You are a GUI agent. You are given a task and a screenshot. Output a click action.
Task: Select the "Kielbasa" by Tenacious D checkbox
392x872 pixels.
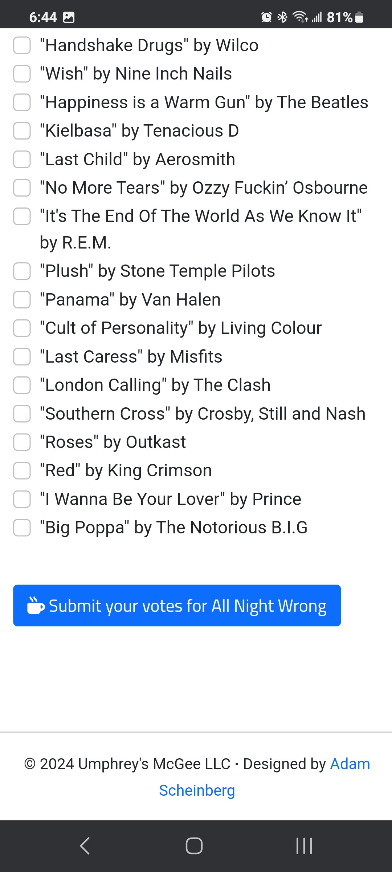click(x=22, y=130)
